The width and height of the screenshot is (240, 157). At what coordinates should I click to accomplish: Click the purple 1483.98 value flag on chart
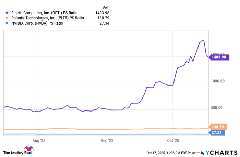[218, 57]
